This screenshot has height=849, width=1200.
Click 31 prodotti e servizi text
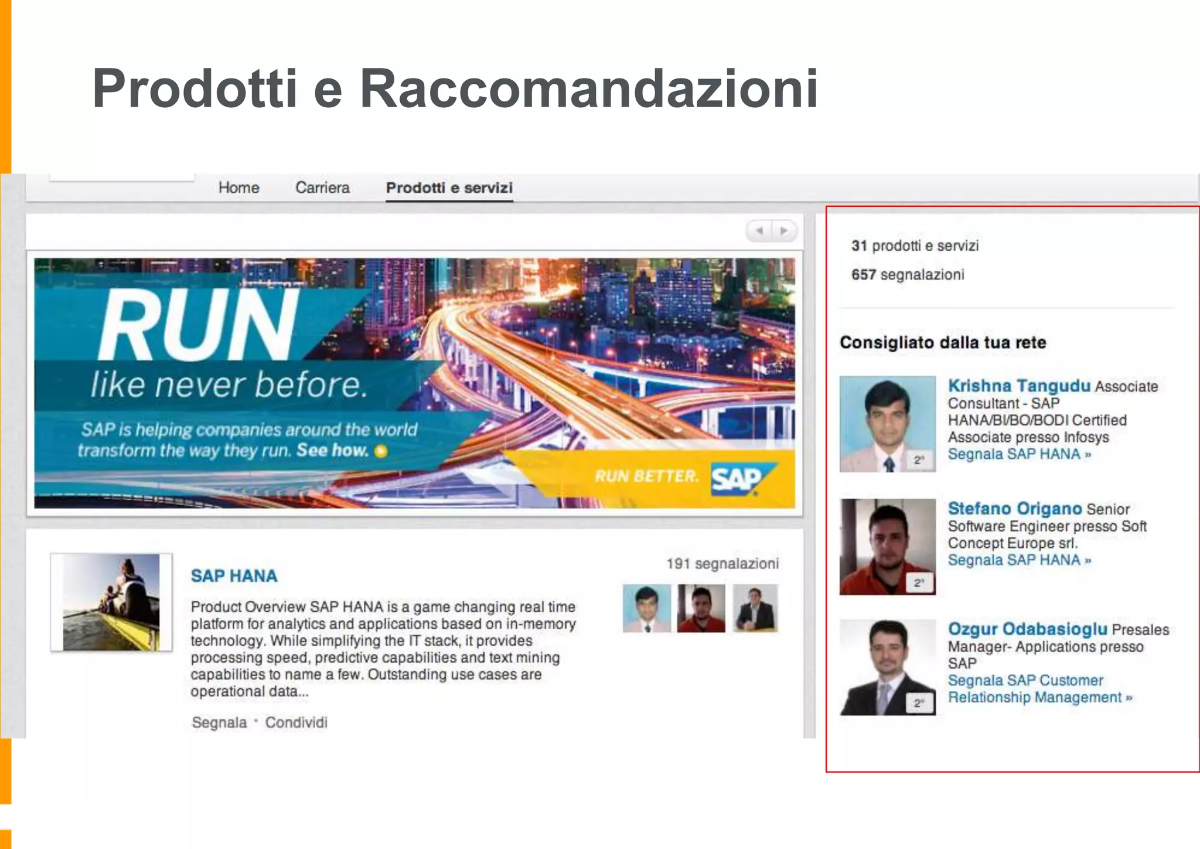[915, 246]
